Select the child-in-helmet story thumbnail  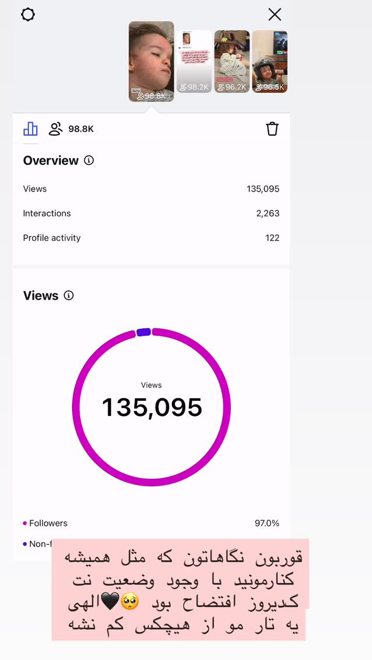(270, 62)
